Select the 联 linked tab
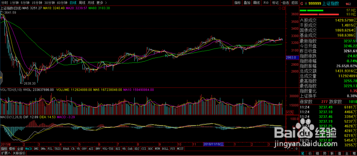The width and height of the screenshot is (357, 156). (x=332, y=153)
